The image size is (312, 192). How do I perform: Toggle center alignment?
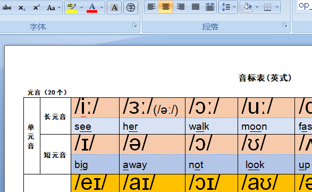(x=165, y=7)
